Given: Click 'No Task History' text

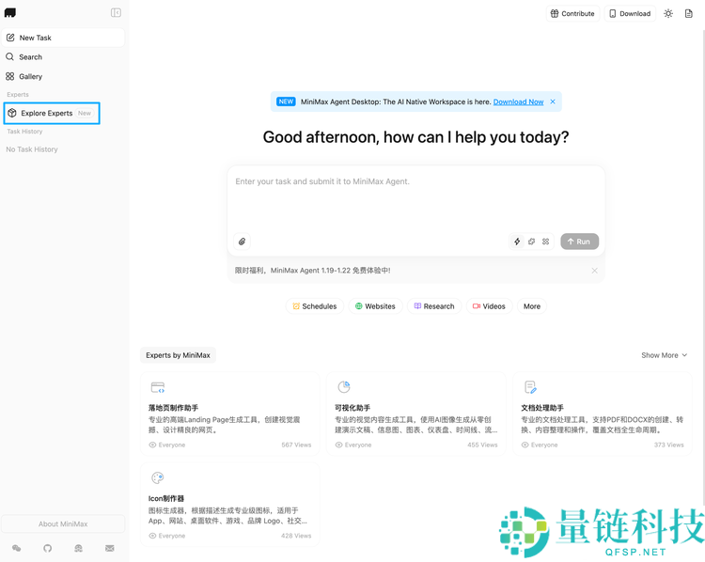Looking at the screenshot, I should click(x=32, y=149).
